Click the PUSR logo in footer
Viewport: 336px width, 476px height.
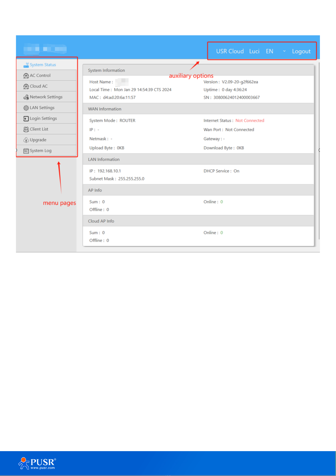pos(37,463)
